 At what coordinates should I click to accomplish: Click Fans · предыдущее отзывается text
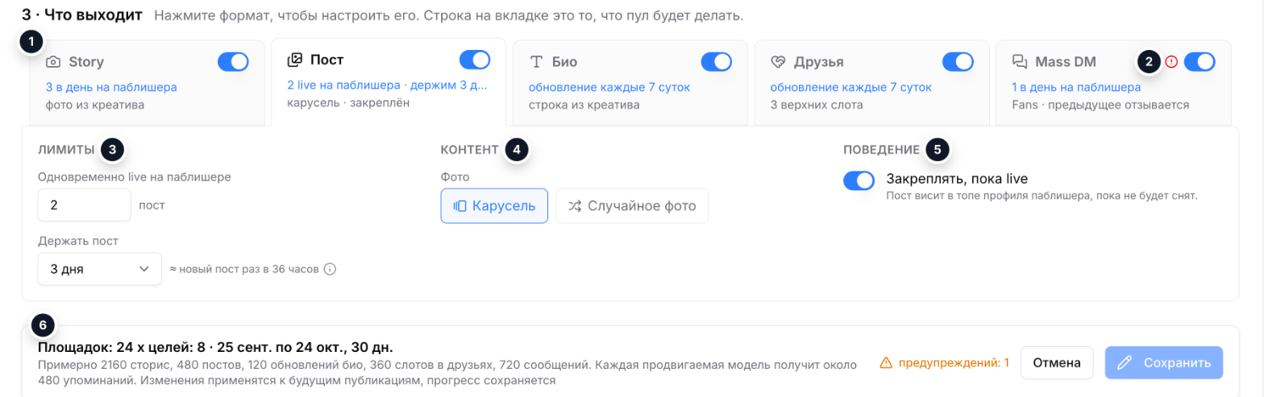[1100, 104]
